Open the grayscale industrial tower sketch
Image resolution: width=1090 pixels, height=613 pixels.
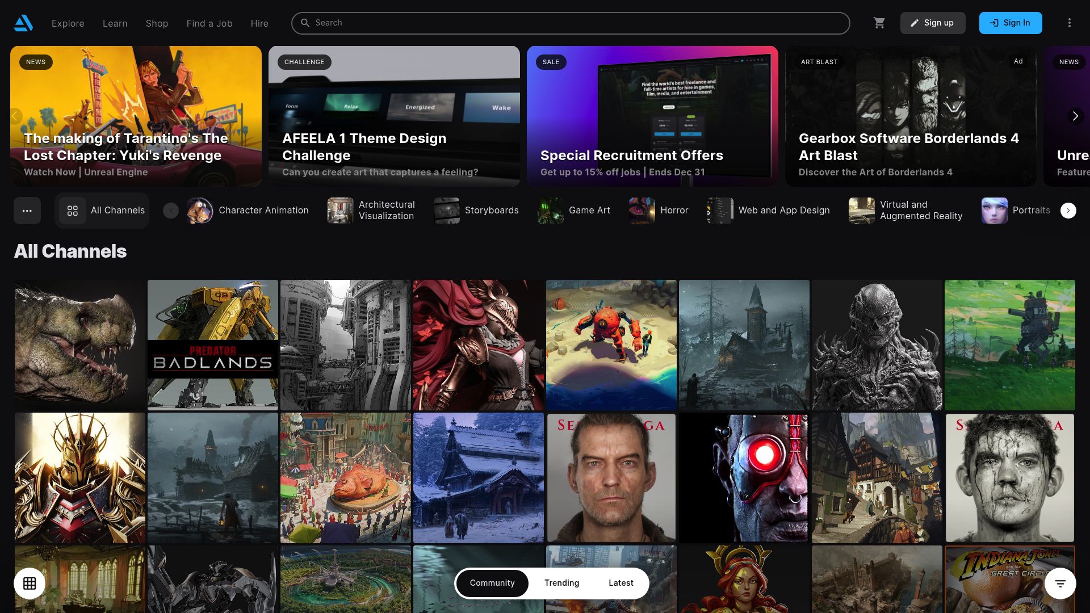tap(346, 345)
